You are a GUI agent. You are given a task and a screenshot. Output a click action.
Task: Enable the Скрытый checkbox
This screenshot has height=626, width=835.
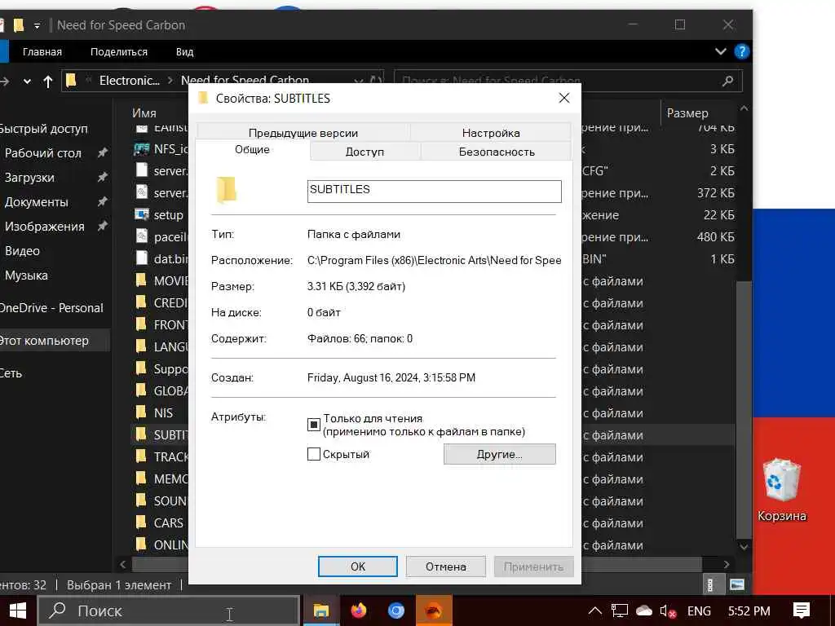click(x=314, y=454)
